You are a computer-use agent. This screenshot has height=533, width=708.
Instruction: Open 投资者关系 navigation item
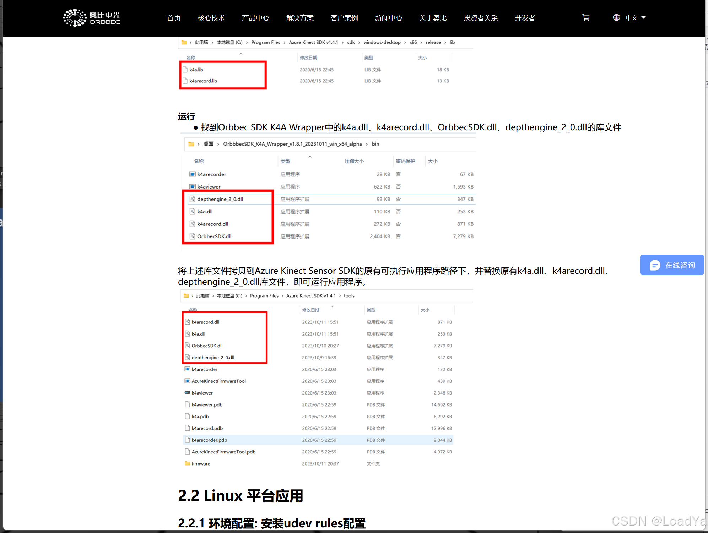[x=480, y=18]
